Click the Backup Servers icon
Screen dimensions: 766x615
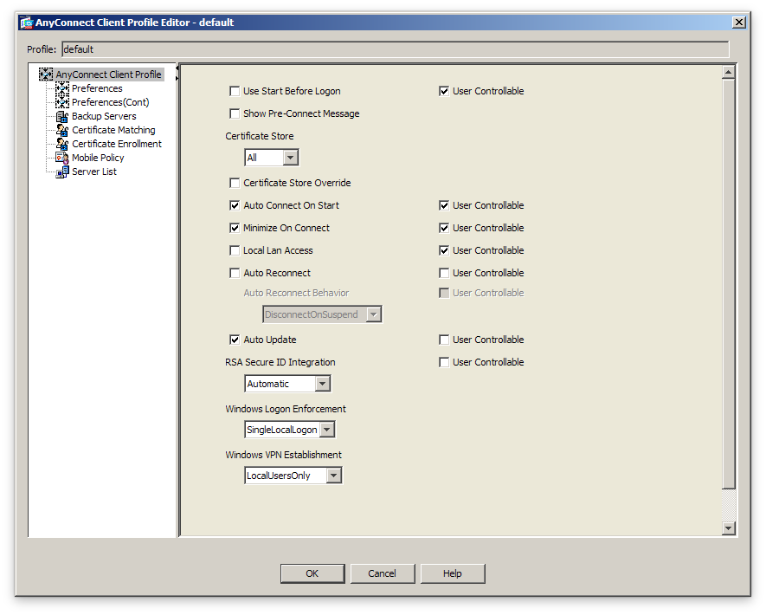click(x=62, y=116)
